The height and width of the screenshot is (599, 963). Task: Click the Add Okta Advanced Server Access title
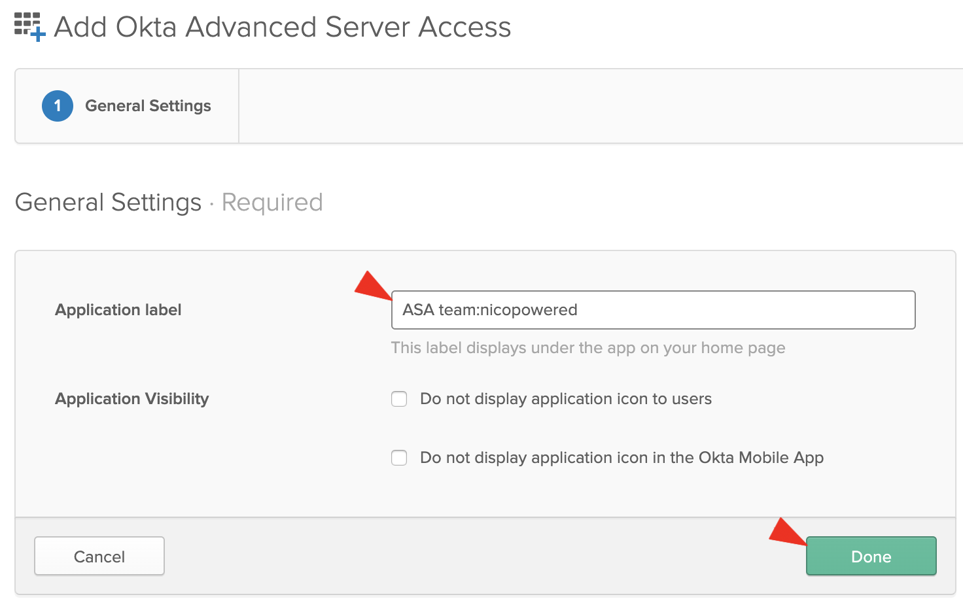(282, 27)
